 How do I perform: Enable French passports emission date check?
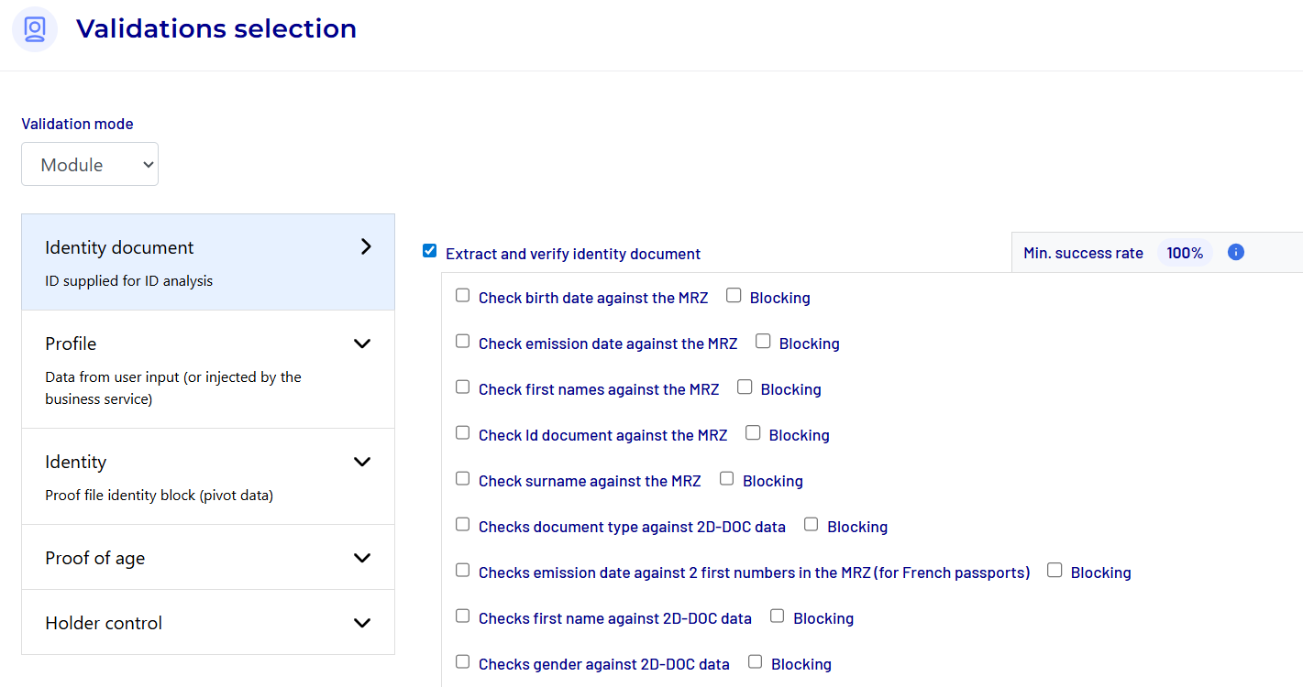[463, 570]
